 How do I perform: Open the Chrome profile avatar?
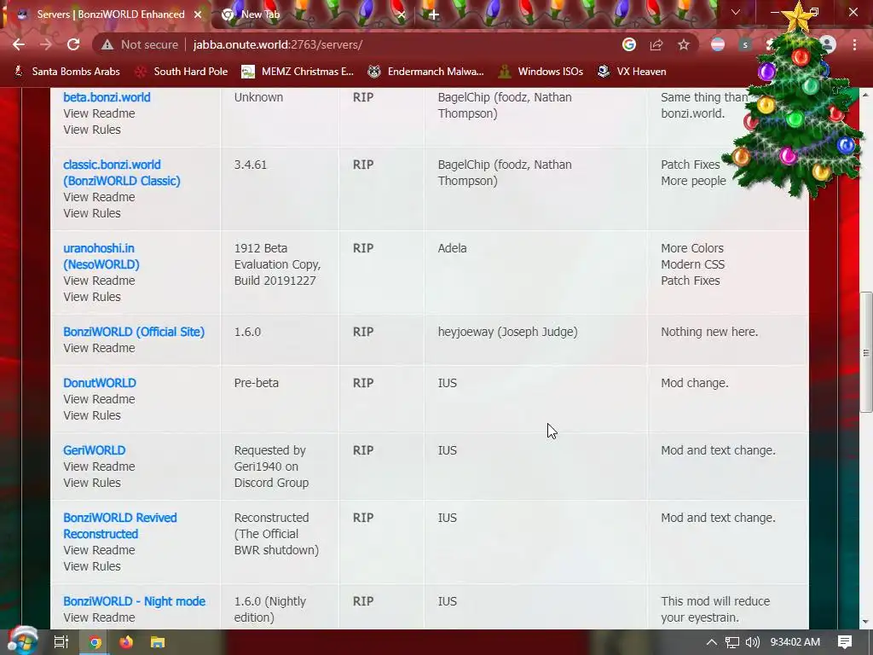point(828,44)
